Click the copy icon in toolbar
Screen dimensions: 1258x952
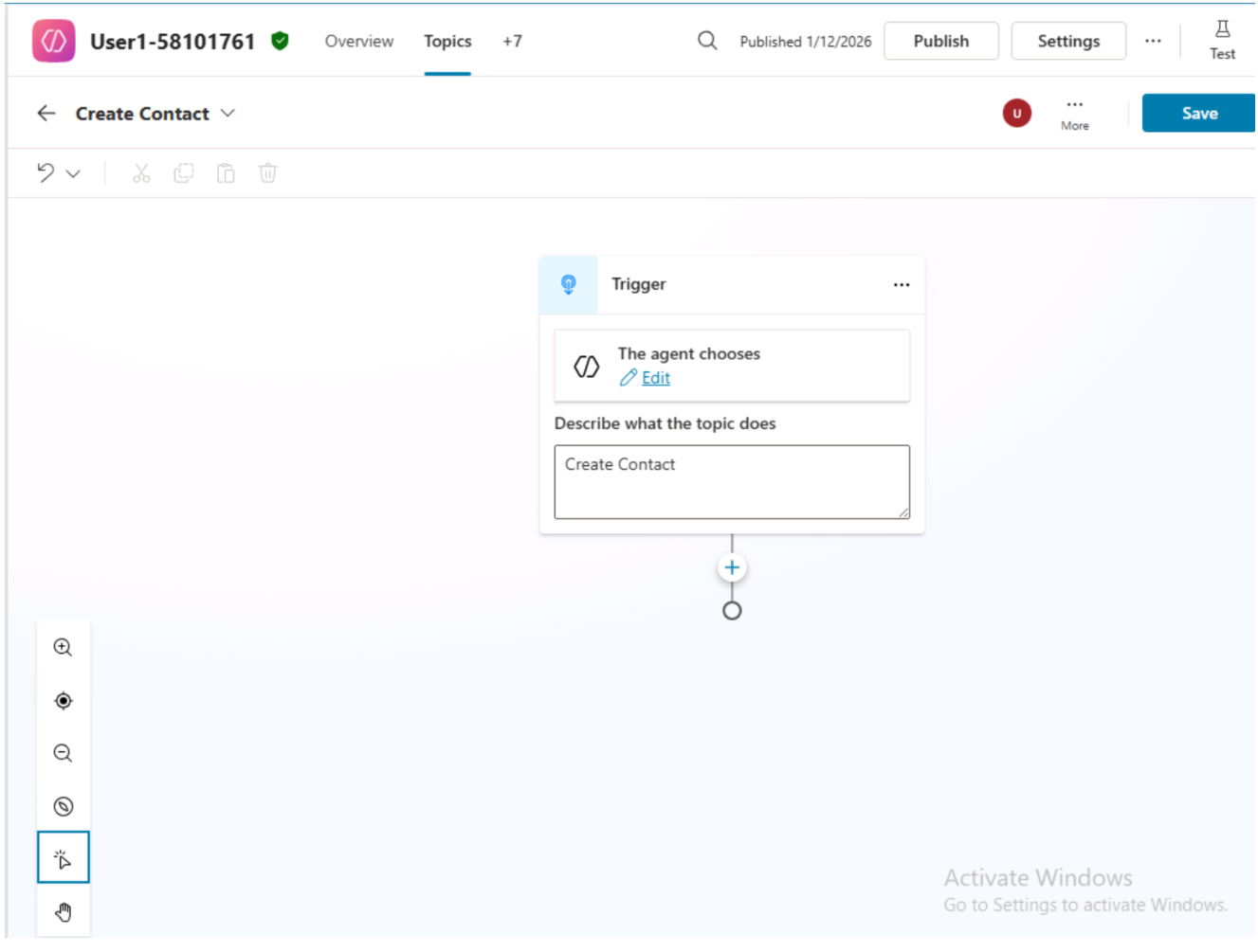[184, 173]
